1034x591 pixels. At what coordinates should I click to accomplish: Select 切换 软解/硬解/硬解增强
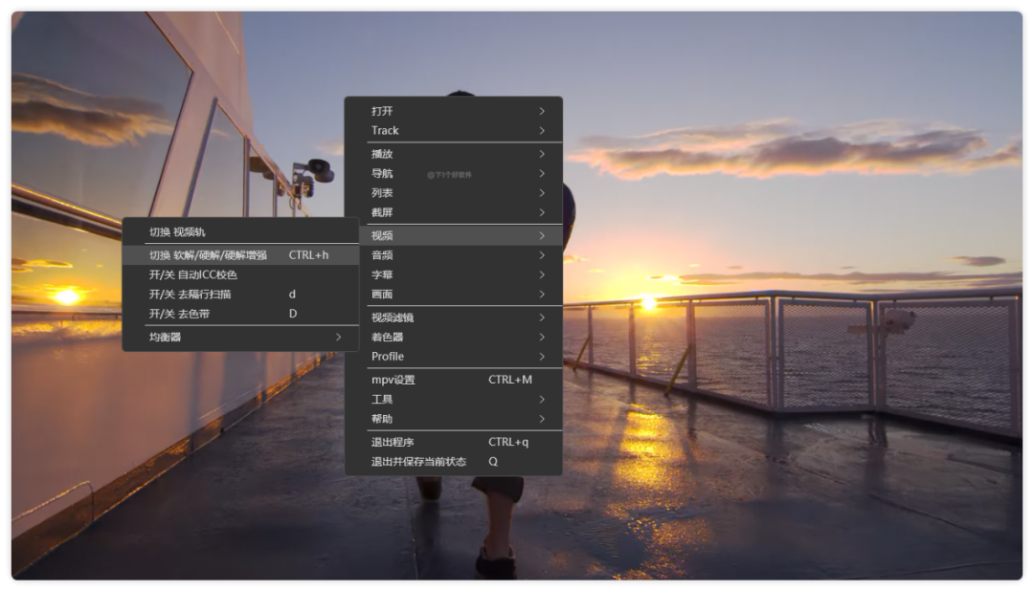pos(240,255)
